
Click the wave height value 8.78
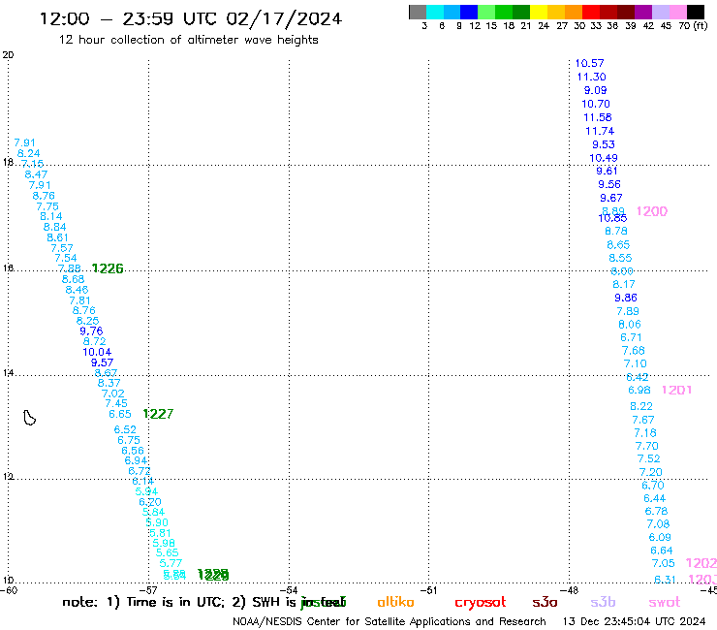[616, 231]
